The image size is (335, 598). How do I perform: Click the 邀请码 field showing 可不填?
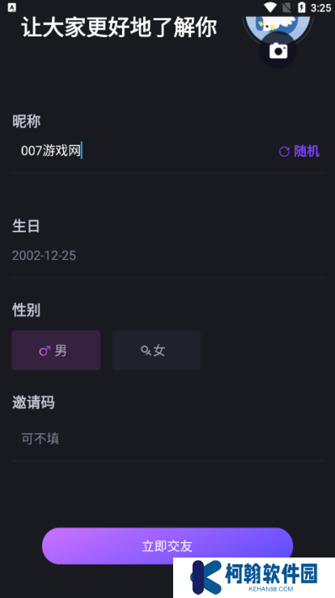point(167,439)
